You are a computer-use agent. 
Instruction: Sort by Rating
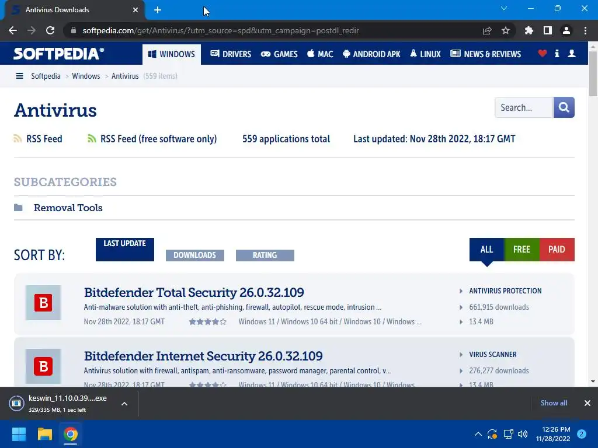pyautogui.click(x=265, y=256)
